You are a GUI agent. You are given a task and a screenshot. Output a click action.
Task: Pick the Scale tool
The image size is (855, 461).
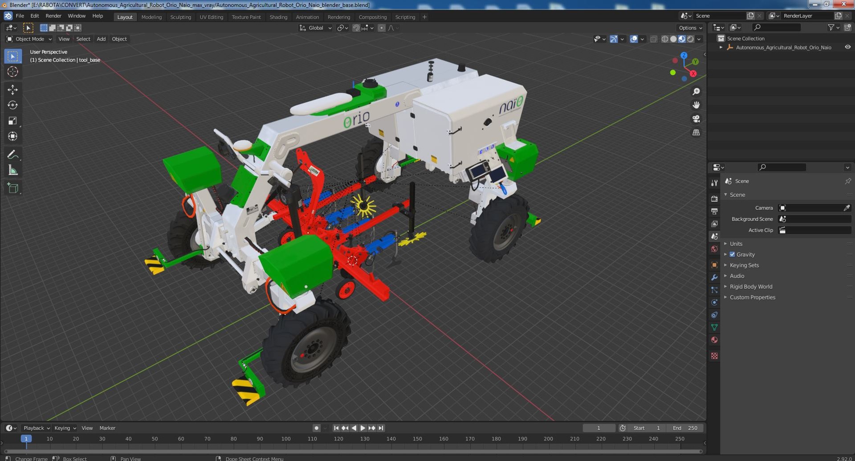[x=12, y=121]
